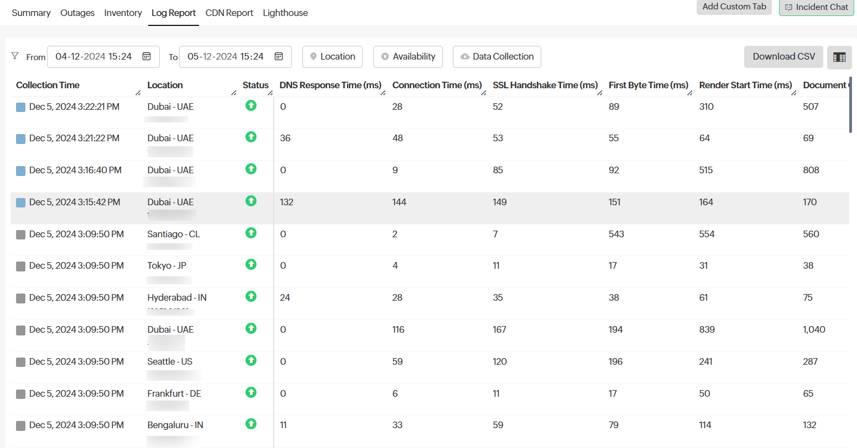Click the filter funnel icon beside From
The image size is (857, 448).
click(x=15, y=56)
